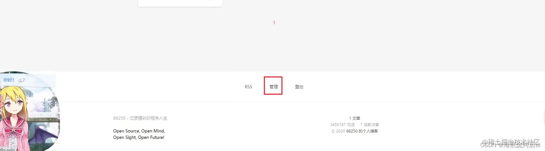Click the 88250 - 记录精彩的程序人生 subtitle
545x151 pixels.
[140, 118]
